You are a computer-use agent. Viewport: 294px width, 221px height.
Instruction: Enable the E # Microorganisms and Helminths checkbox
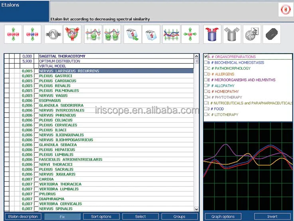click(x=206, y=80)
